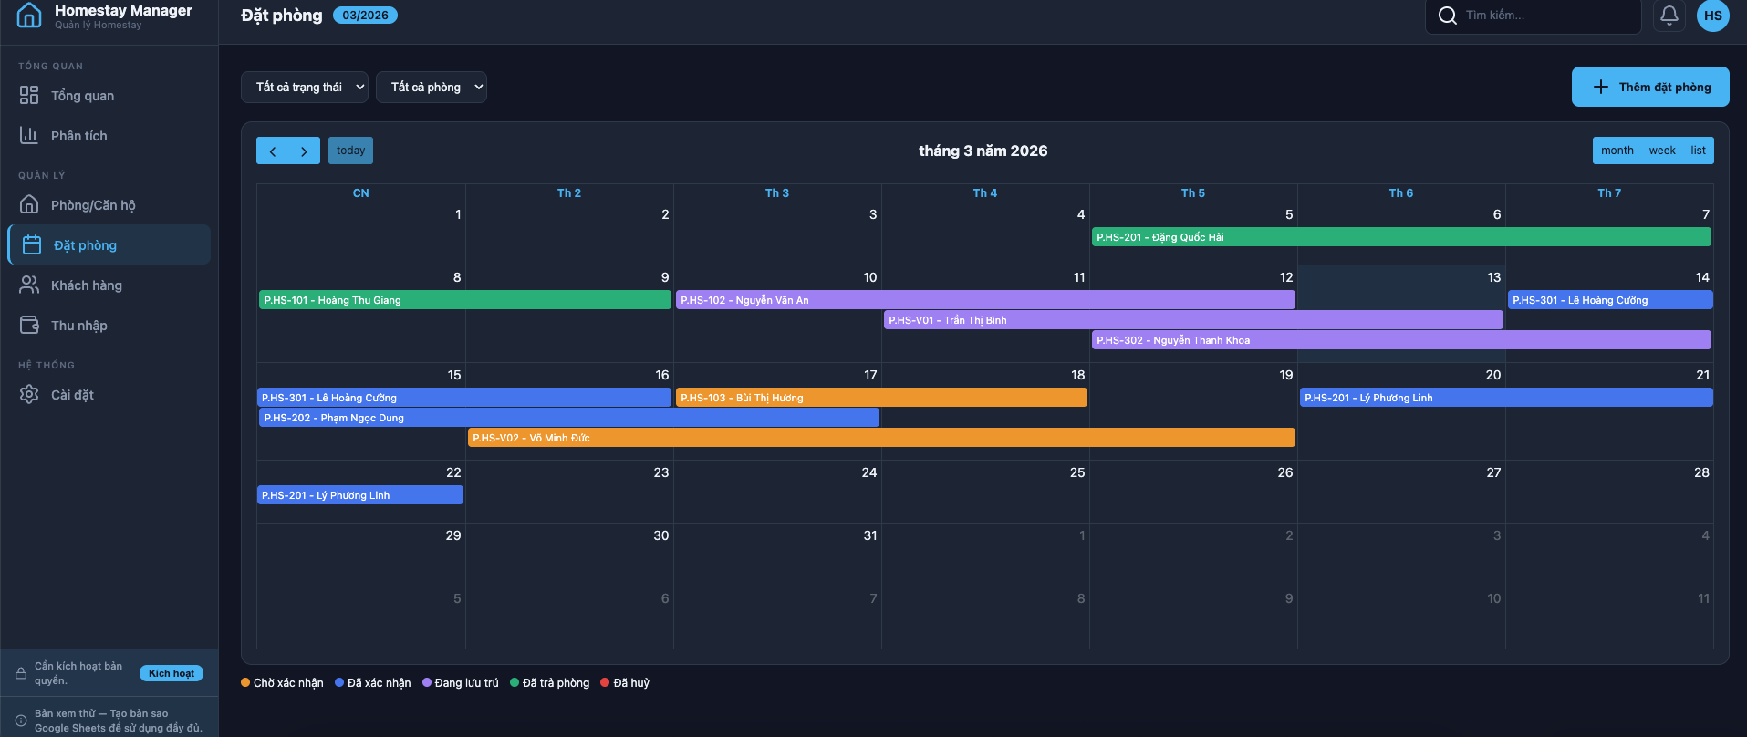Click the Homestay Manager home logo icon

[29, 15]
